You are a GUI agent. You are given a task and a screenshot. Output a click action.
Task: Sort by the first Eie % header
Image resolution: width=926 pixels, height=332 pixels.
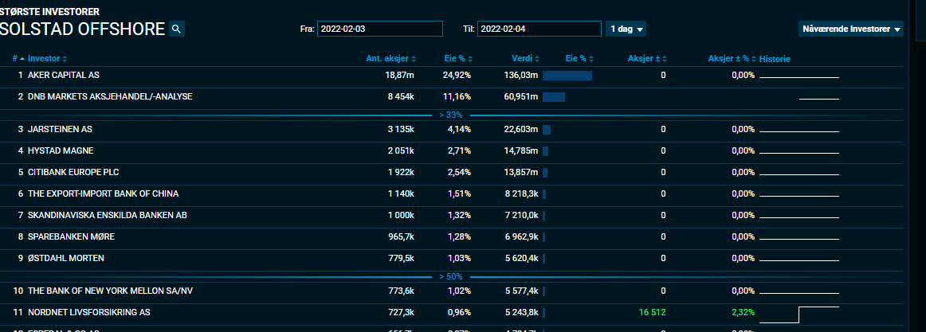pos(458,59)
